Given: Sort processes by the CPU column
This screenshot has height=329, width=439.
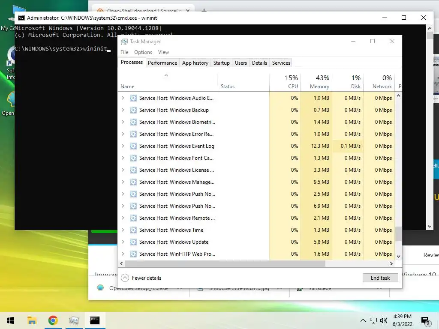Looking at the screenshot, I should 285,82.
